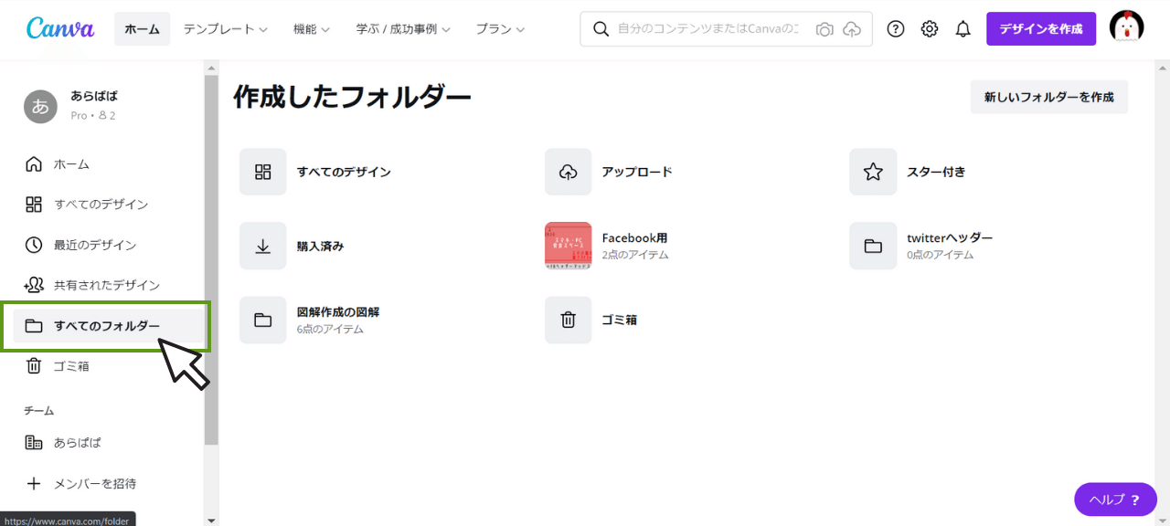Click the cloud upload icon in search bar

(x=852, y=29)
